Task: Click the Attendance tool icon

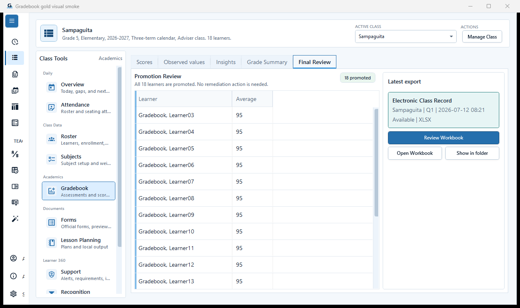Action: pyautogui.click(x=52, y=107)
